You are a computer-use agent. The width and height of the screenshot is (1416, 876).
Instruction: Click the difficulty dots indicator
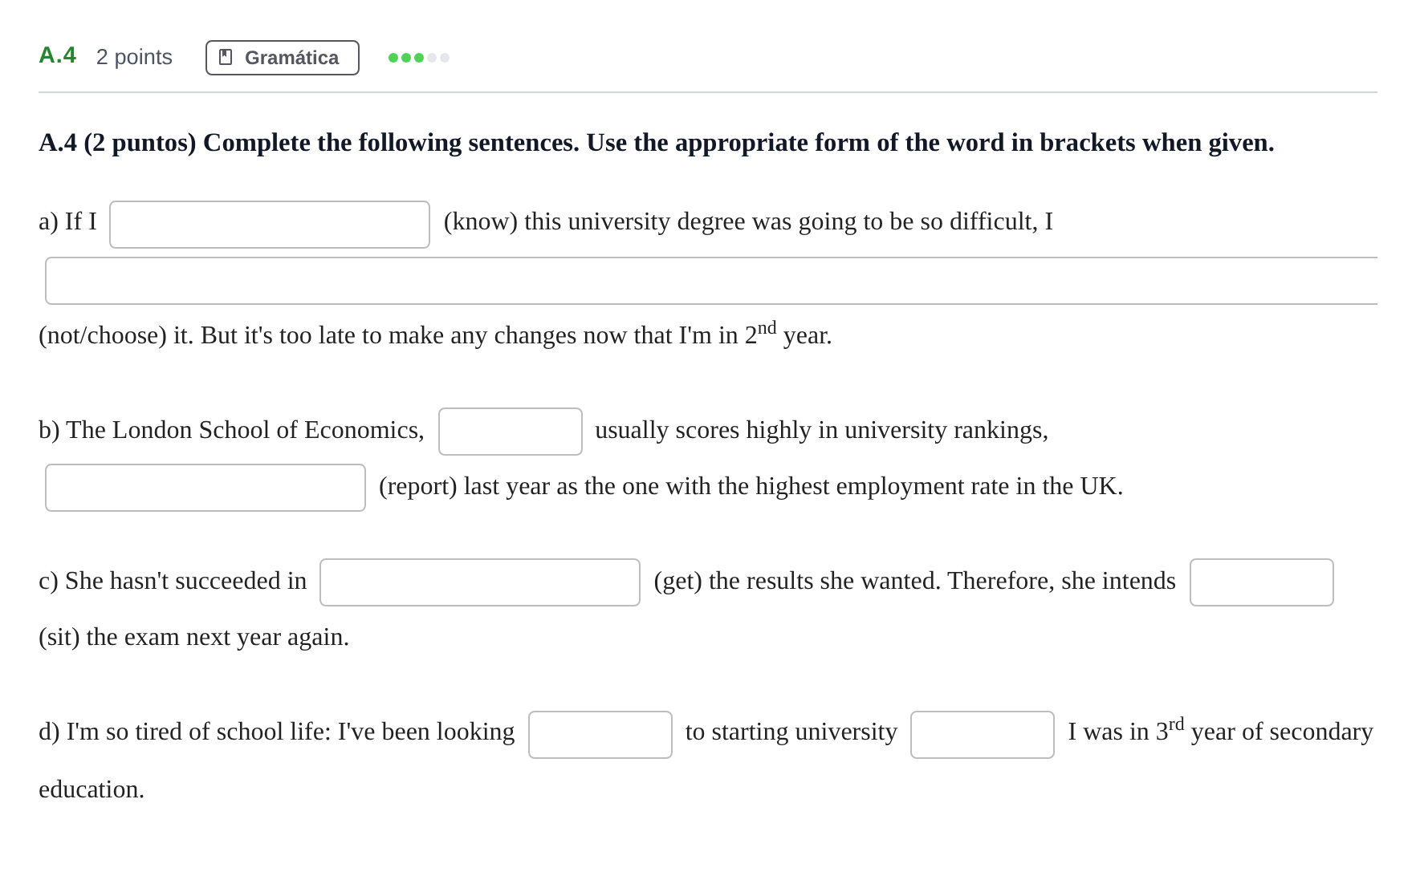[x=419, y=58]
